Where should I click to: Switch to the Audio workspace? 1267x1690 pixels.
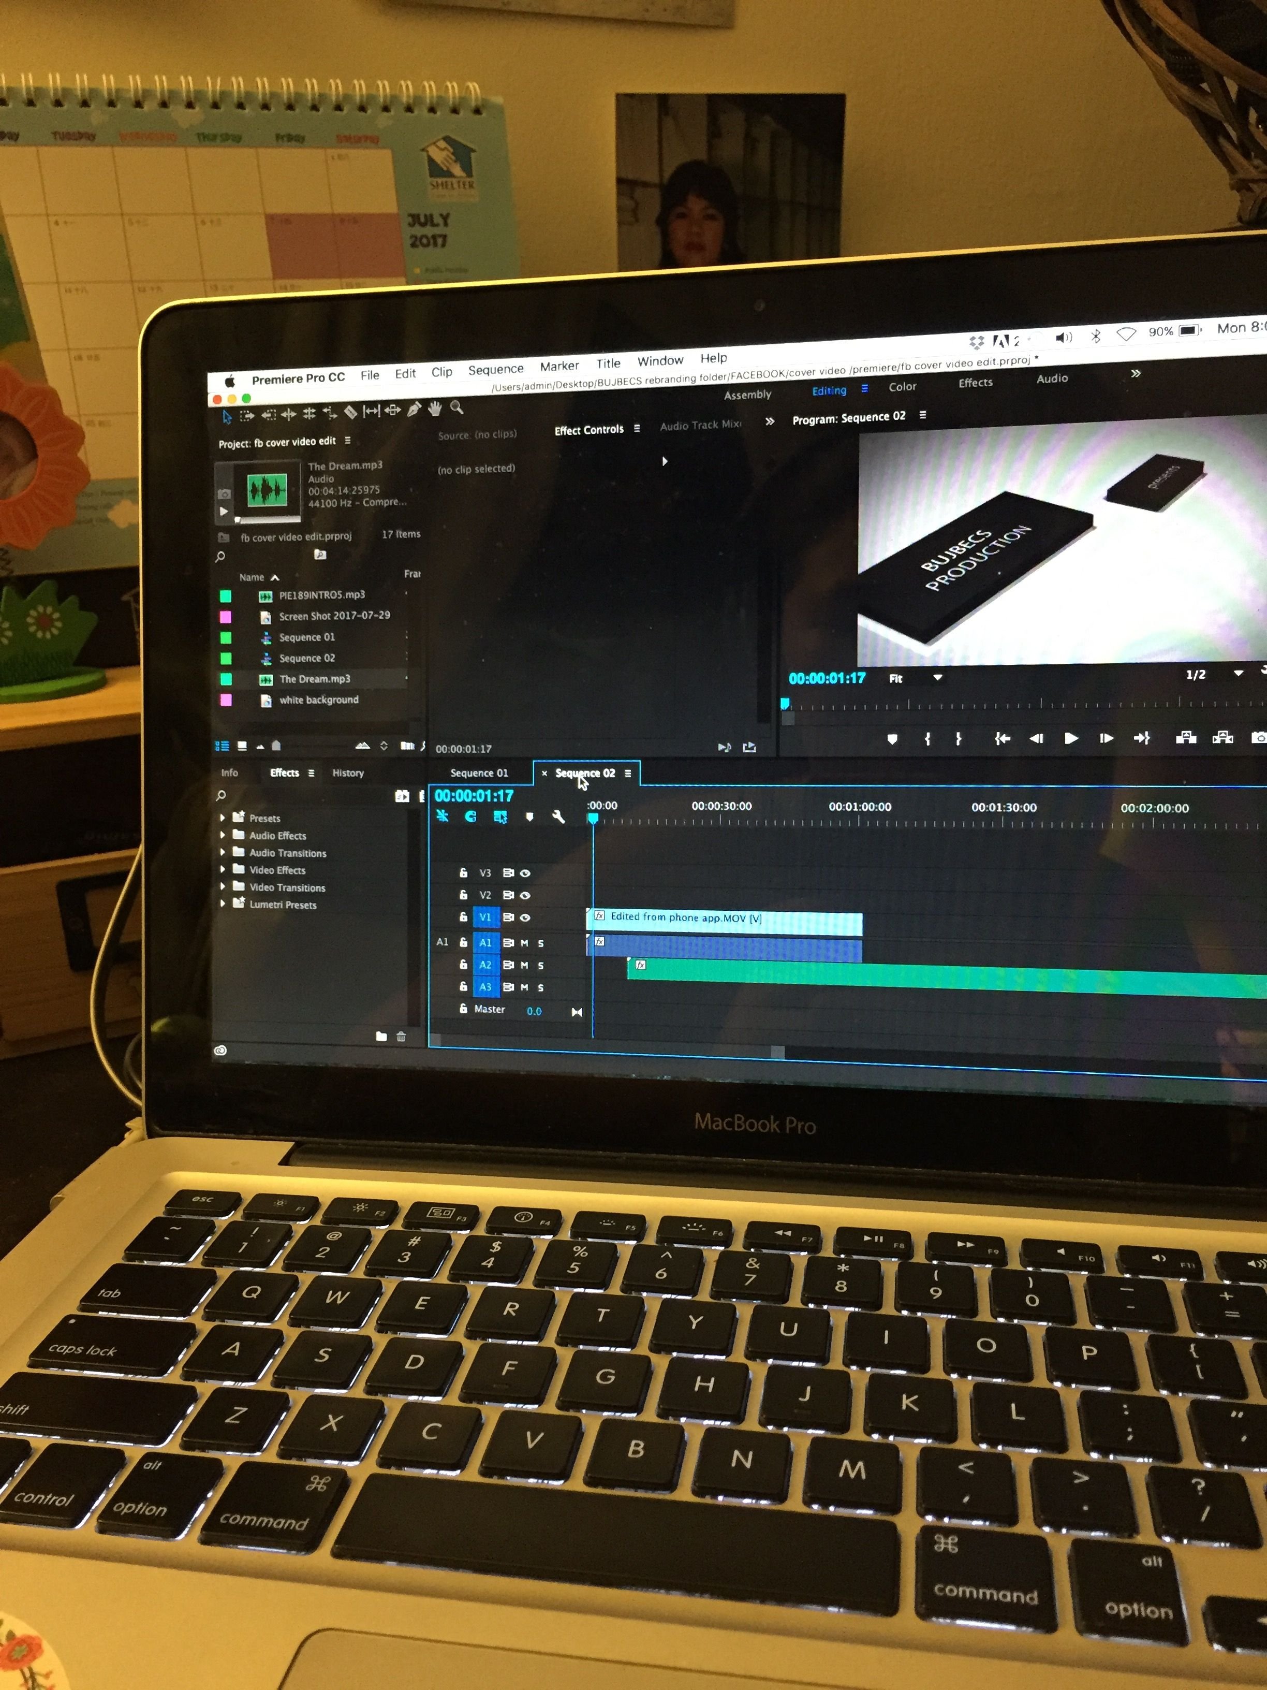[x=1052, y=378]
